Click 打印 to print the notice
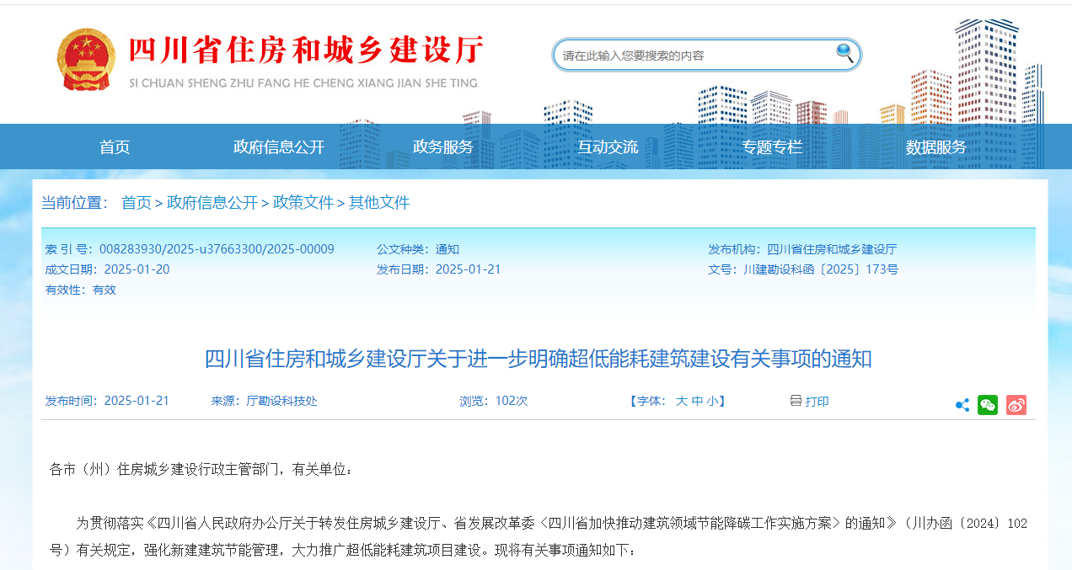This screenshot has height=570, width=1072. (815, 402)
